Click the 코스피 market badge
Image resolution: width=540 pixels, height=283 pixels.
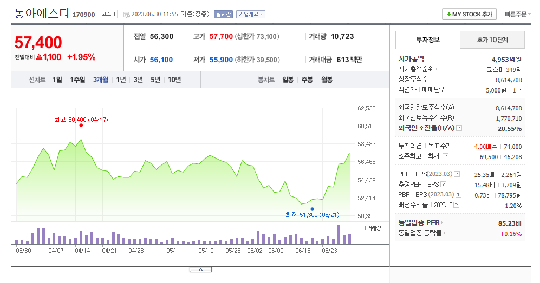pos(108,14)
